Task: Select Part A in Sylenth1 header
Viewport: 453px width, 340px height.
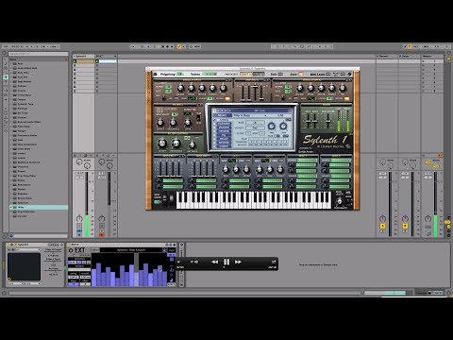Action: [245, 74]
